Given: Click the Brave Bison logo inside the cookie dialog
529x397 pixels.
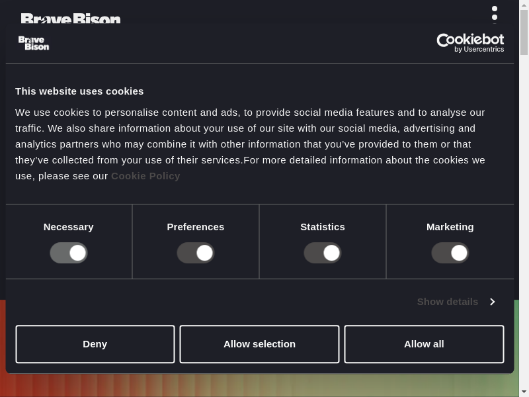Looking at the screenshot, I should pyautogui.click(x=34, y=43).
